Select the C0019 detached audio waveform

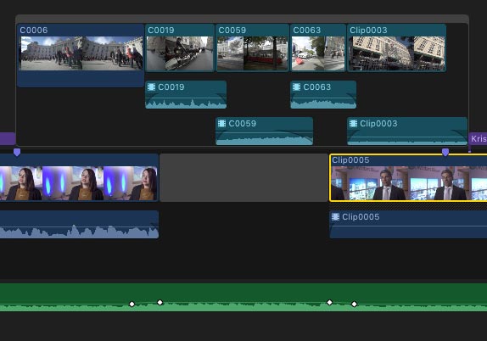pyautogui.click(x=186, y=94)
